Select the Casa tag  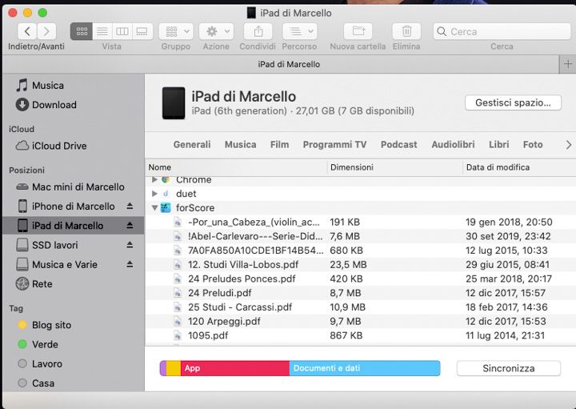[36, 383]
